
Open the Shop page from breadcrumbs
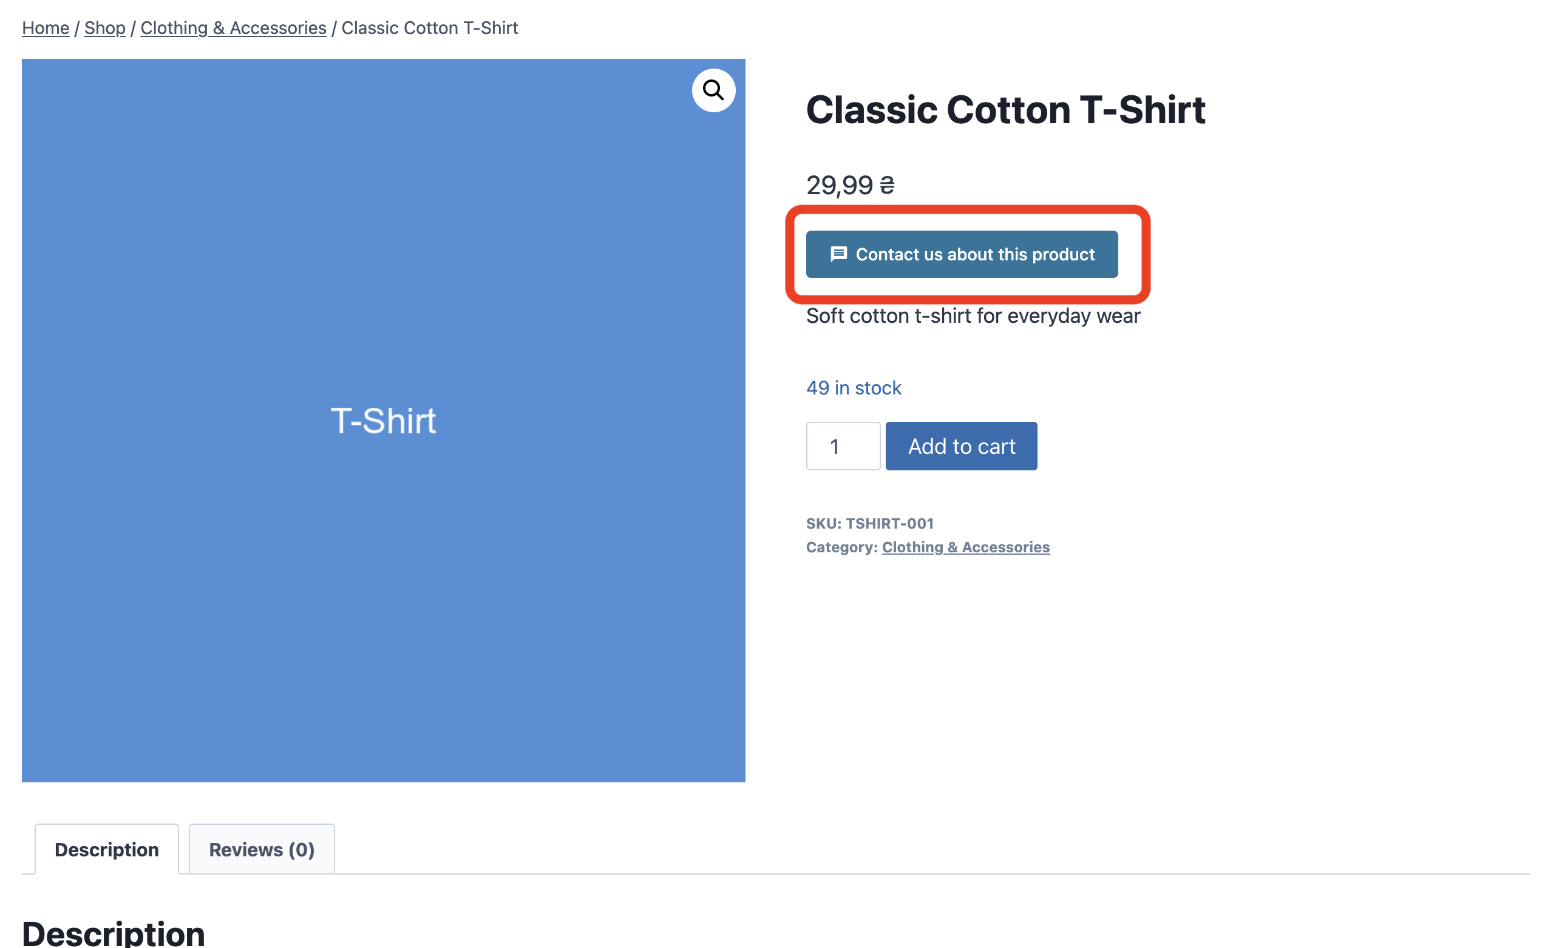pyautogui.click(x=104, y=27)
